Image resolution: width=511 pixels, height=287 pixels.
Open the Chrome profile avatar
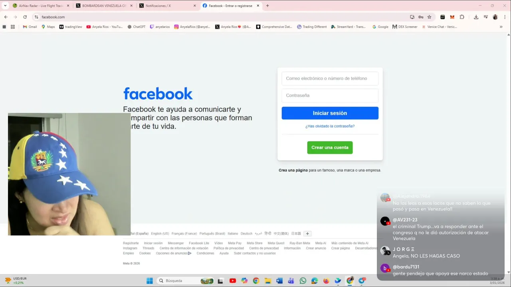point(495,17)
